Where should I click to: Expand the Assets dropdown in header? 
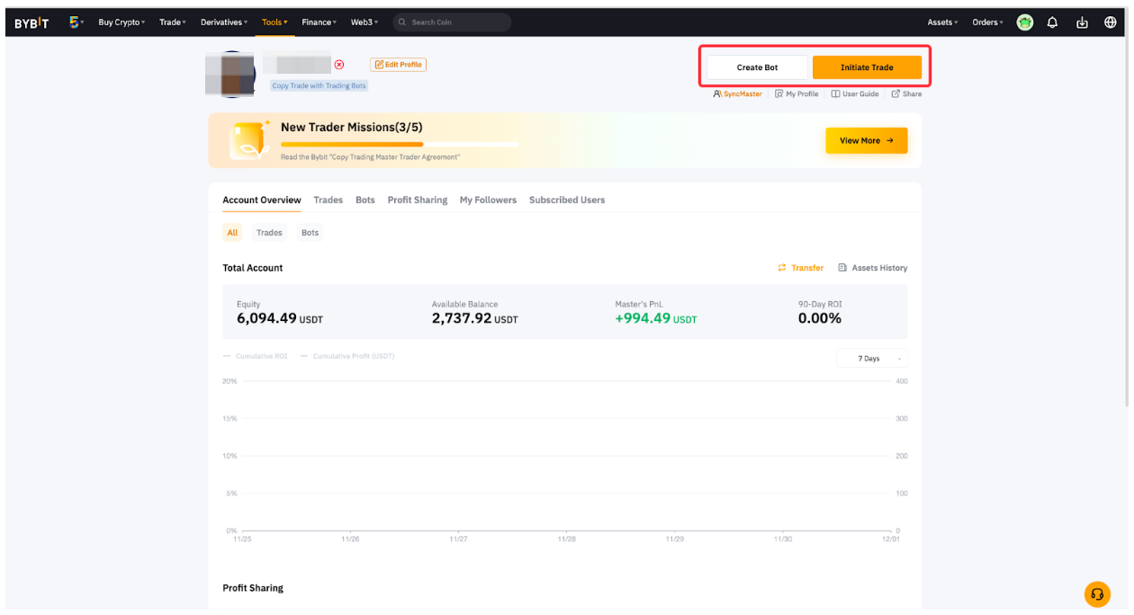[942, 22]
